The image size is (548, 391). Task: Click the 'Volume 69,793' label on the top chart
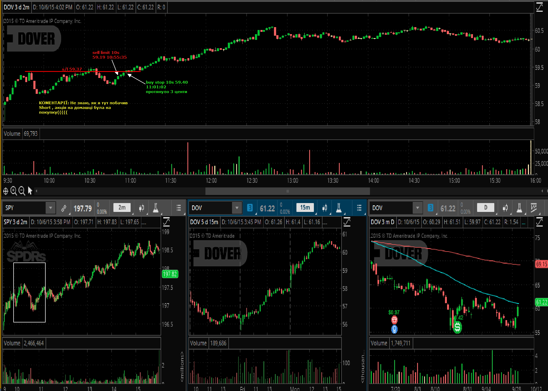pos(21,134)
